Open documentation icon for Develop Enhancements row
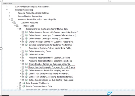The image size is (135, 96). click(x=23, y=45)
